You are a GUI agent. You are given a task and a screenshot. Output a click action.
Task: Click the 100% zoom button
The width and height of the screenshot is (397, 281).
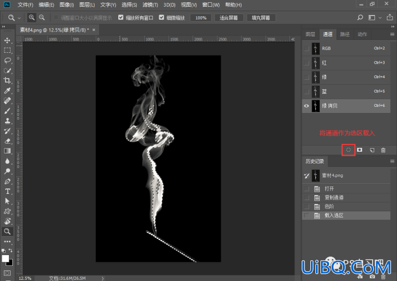(201, 17)
